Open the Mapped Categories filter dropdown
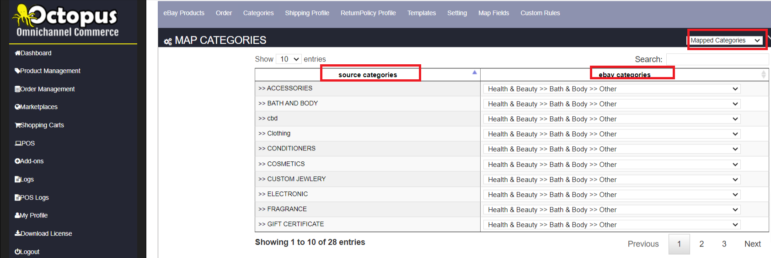This screenshot has width=771, height=258. click(726, 40)
